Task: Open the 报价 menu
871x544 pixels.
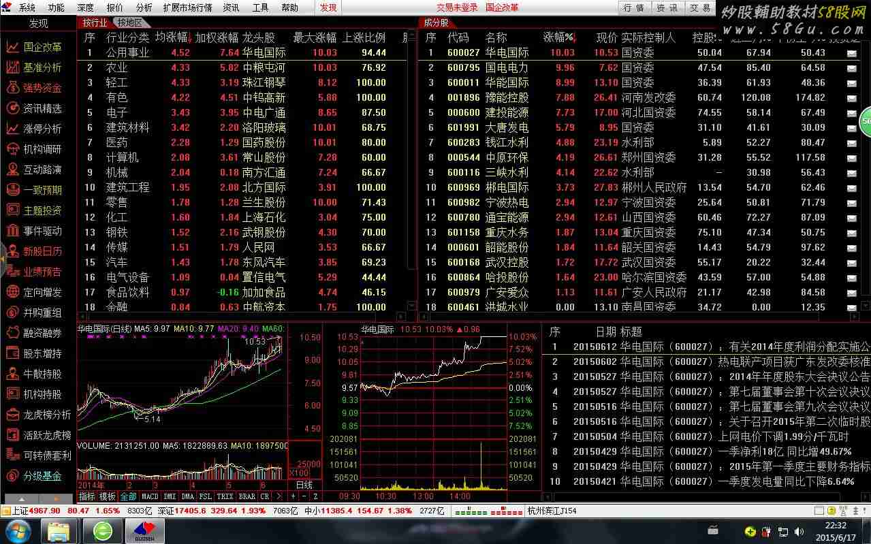Action: (115, 7)
